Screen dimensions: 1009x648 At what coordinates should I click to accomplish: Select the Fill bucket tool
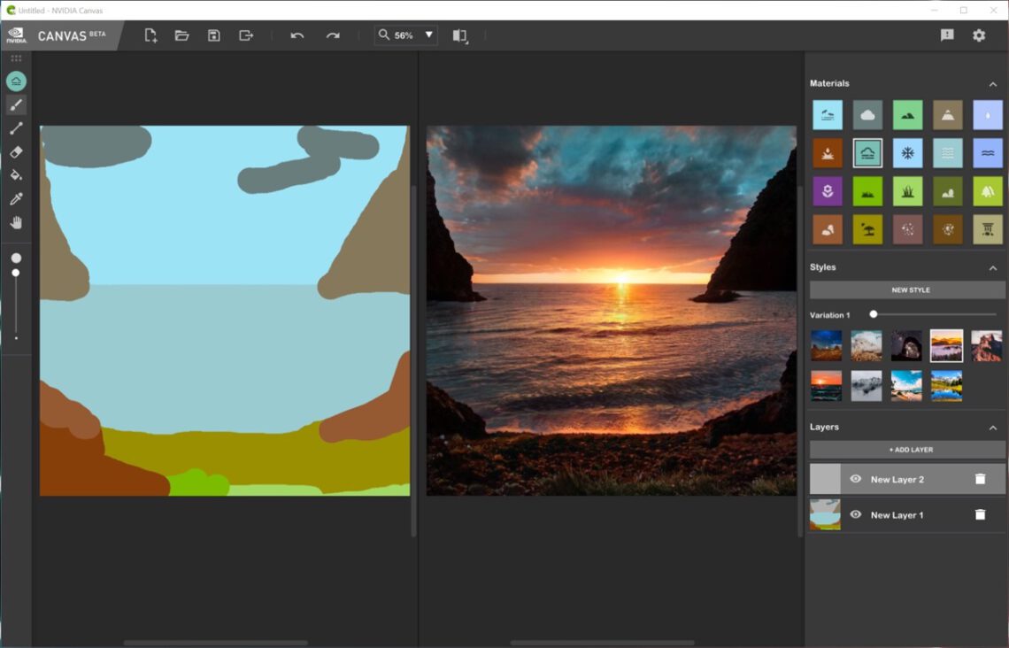click(x=16, y=175)
